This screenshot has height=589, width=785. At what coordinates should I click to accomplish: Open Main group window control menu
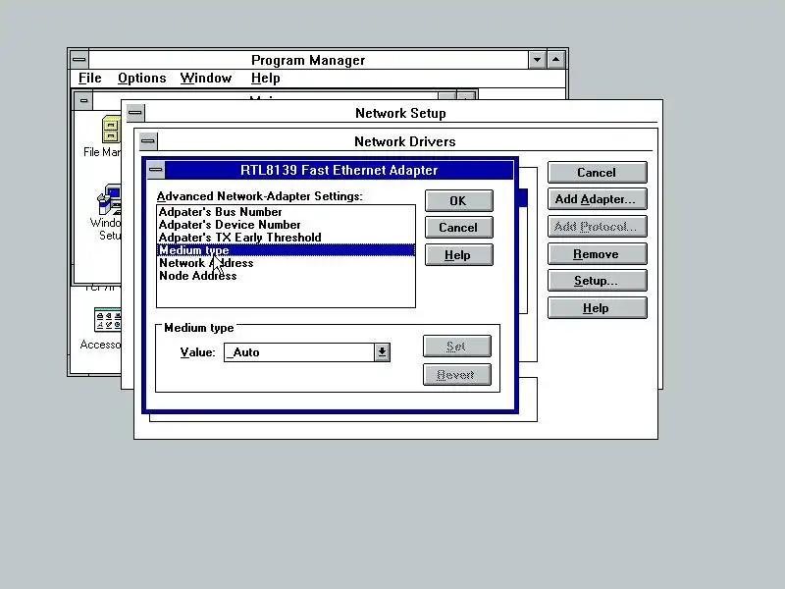pyautogui.click(x=83, y=101)
